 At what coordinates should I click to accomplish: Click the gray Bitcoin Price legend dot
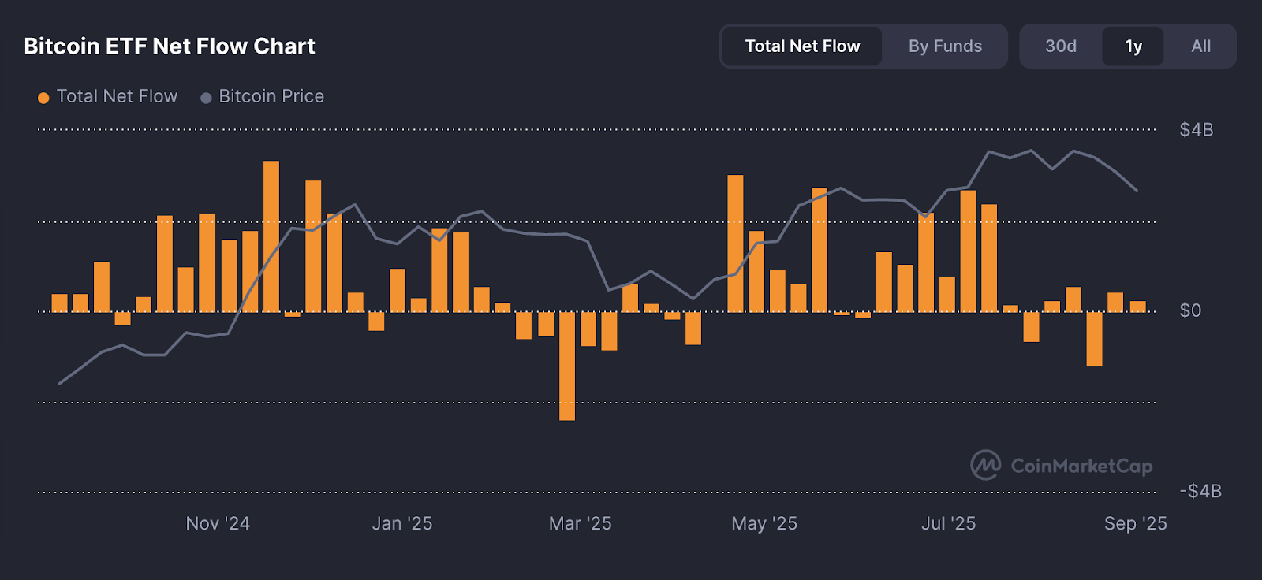(x=206, y=98)
